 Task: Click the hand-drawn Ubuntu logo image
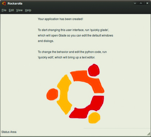75,93
